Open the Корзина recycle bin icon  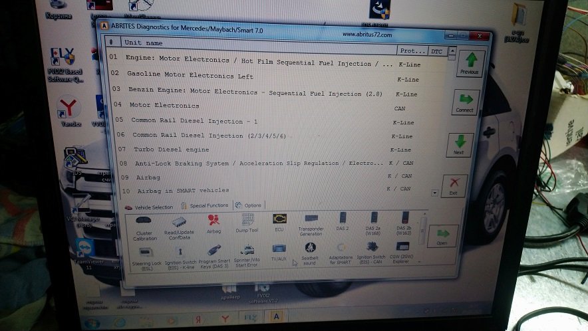point(59,9)
